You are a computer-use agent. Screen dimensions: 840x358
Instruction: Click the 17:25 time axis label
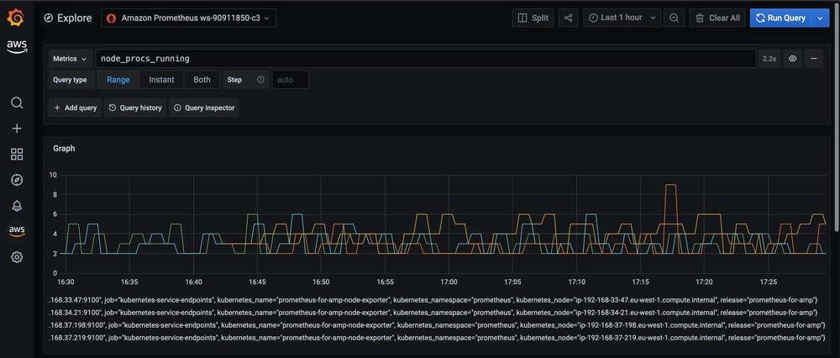pyautogui.click(x=768, y=282)
